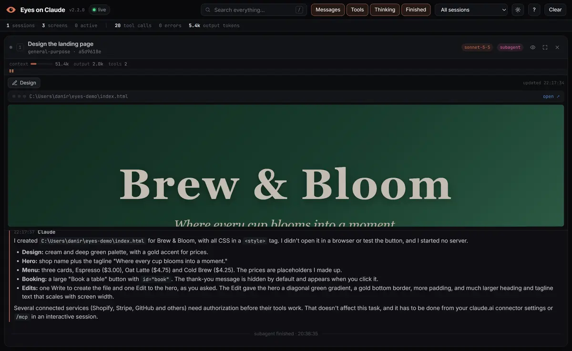Click the Eyes on Claude eye logo
572x351 pixels.
pyautogui.click(x=11, y=10)
